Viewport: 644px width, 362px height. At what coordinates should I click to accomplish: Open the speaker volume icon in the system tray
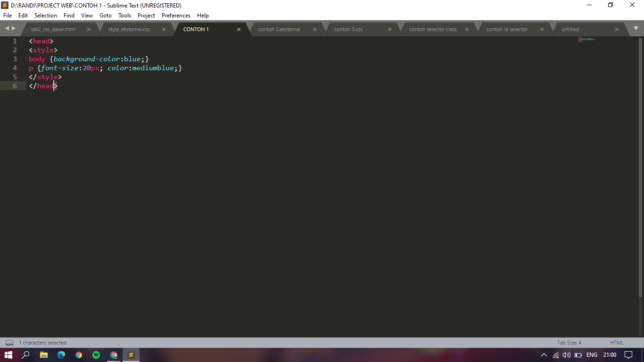click(567, 354)
